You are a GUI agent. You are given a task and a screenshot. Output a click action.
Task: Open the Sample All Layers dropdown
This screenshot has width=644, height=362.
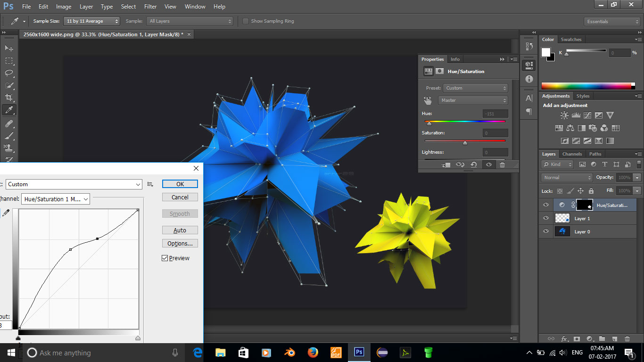point(190,21)
